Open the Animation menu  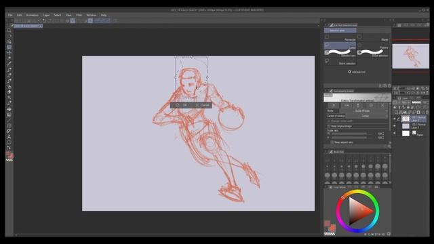32,15
